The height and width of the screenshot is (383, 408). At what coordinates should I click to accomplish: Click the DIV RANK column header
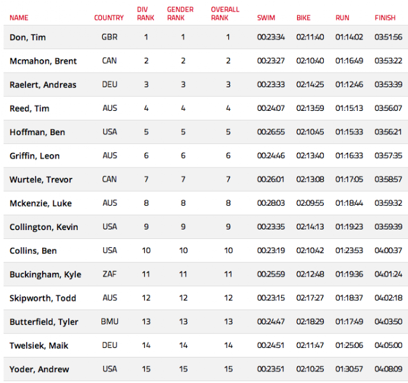pos(146,14)
